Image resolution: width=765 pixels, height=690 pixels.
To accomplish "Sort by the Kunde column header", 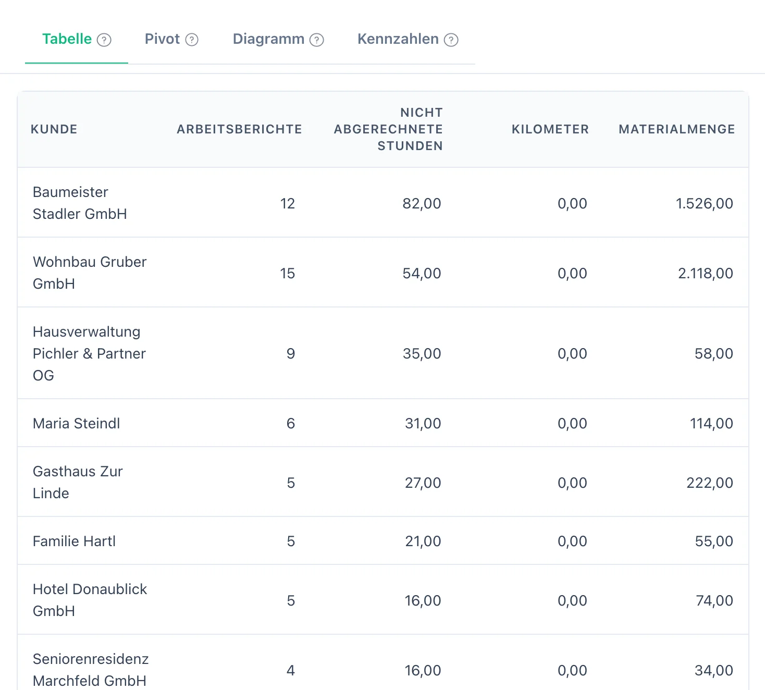I will pos(54,129).
